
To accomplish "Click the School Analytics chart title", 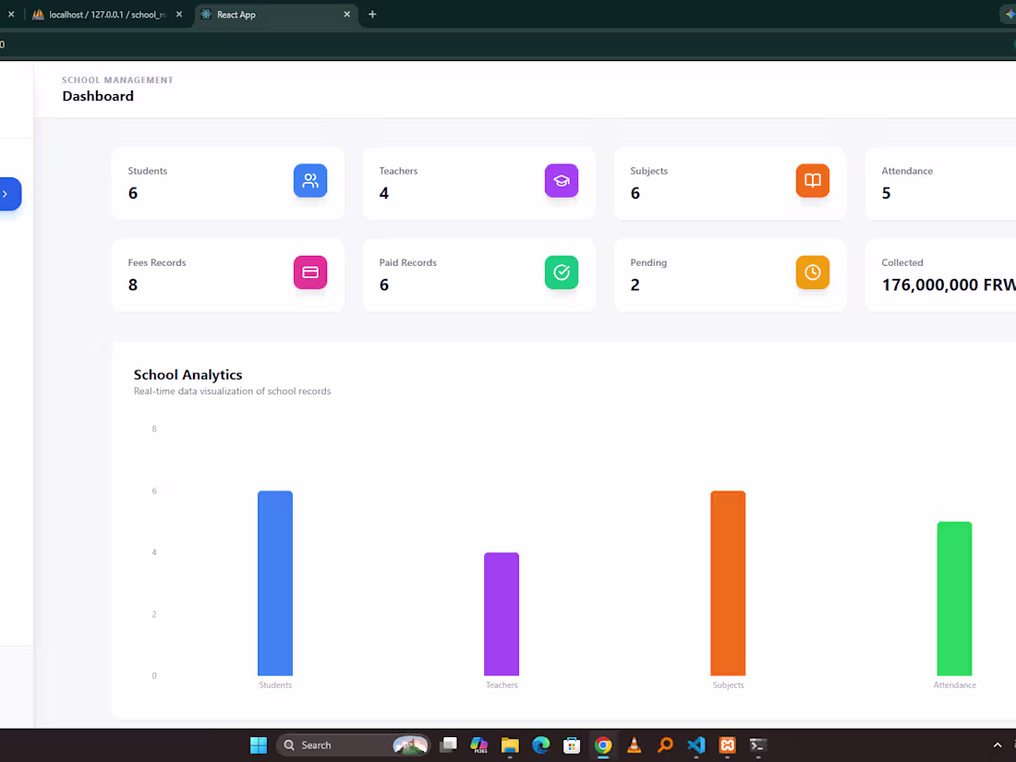I will click(187, 374).
